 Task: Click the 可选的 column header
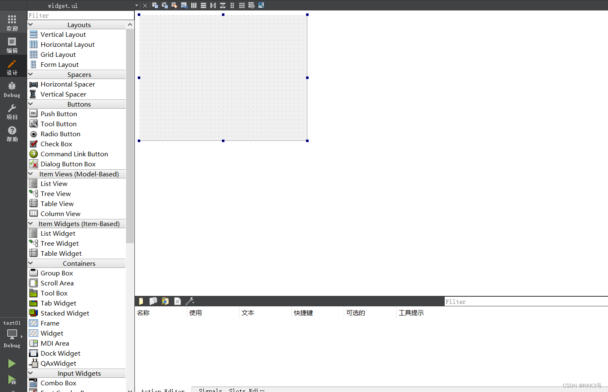click(370, 313)
